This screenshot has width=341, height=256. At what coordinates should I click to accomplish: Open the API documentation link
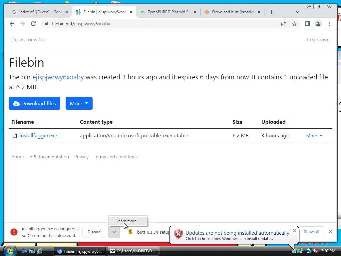click(x=49, y=157)
